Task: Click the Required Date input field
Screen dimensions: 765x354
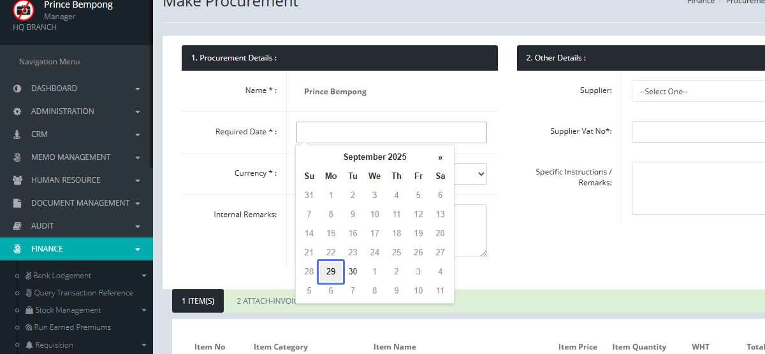Action: [x=391, y=132]
